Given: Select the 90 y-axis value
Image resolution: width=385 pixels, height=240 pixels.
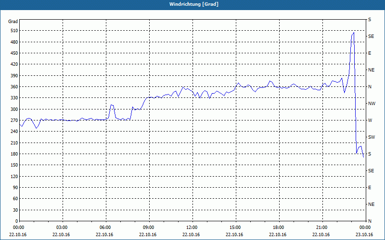Looking at the screenshot, I should click(15, 188).
